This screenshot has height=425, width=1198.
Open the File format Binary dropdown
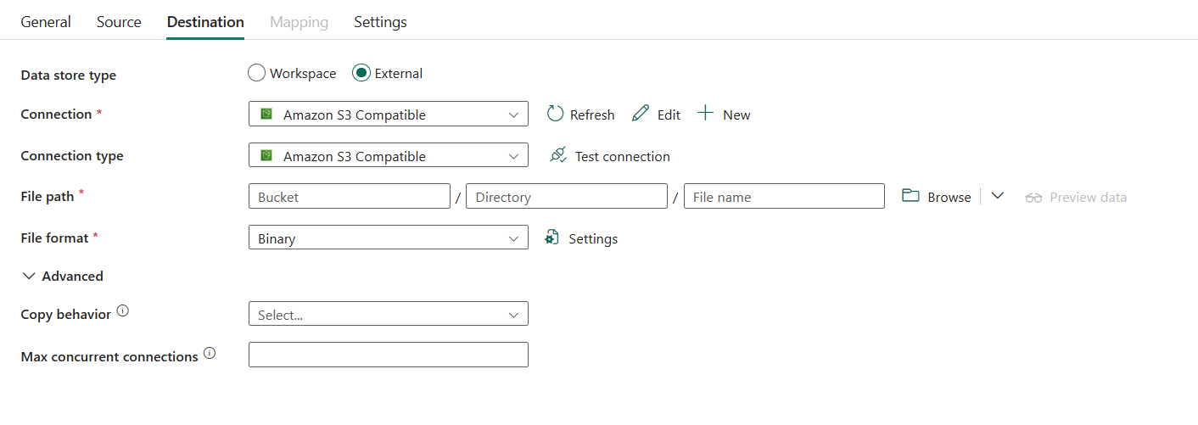click(389, 238)
